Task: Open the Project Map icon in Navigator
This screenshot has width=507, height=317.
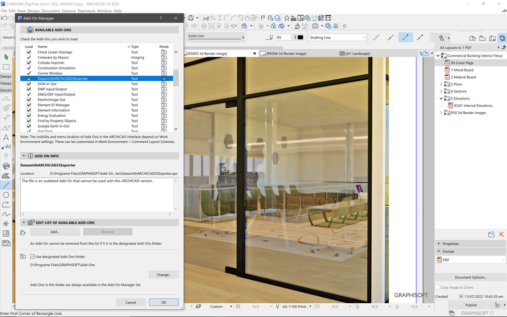Action: pos(472,38)
